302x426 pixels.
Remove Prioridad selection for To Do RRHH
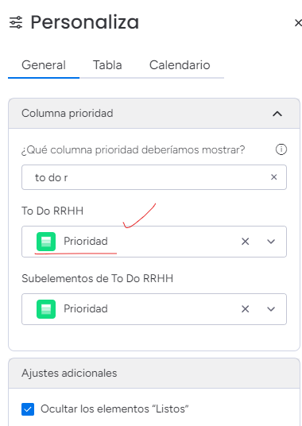pyautogui.click(x=246, y=242)
